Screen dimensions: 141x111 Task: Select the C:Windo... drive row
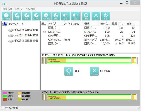(89, 40)
